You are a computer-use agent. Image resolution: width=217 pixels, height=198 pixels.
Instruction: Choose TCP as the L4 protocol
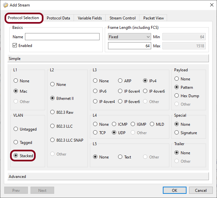pos(95,133)
